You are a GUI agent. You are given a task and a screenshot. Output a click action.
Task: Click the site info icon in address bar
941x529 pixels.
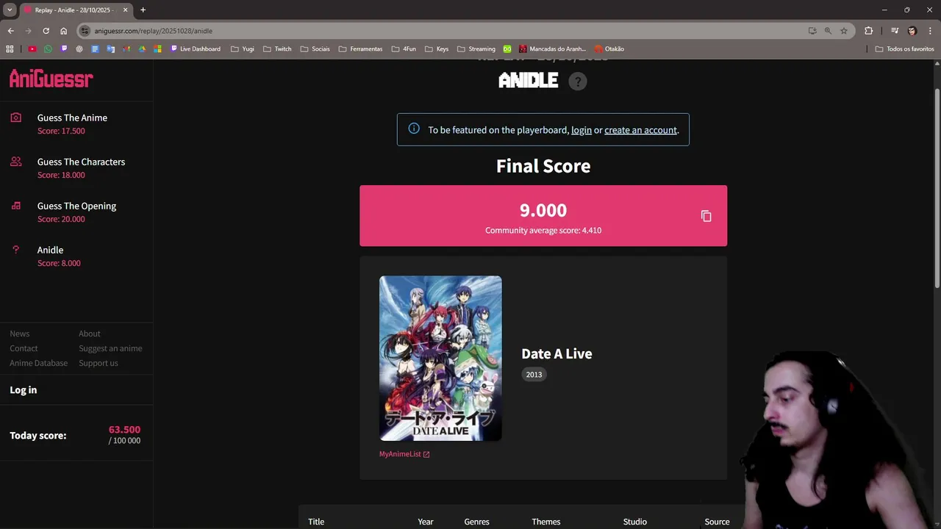(85, 31)
